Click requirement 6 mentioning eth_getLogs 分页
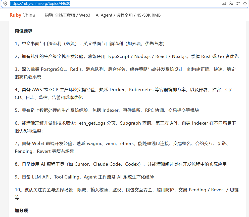This screenshot has width=249, height=217. click(x=125, y=127)
